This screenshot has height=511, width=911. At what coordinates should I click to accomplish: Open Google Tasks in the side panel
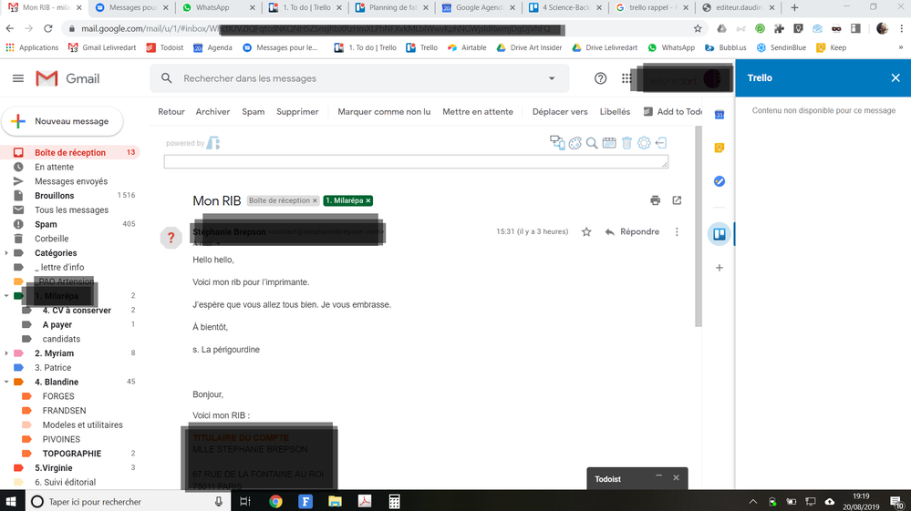(719, 181)
